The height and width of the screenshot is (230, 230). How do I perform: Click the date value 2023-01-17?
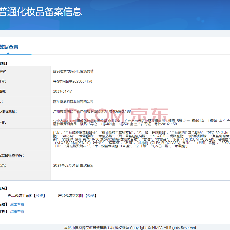62,91
